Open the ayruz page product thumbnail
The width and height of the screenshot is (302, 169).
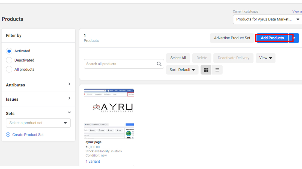tap(109, 114)
